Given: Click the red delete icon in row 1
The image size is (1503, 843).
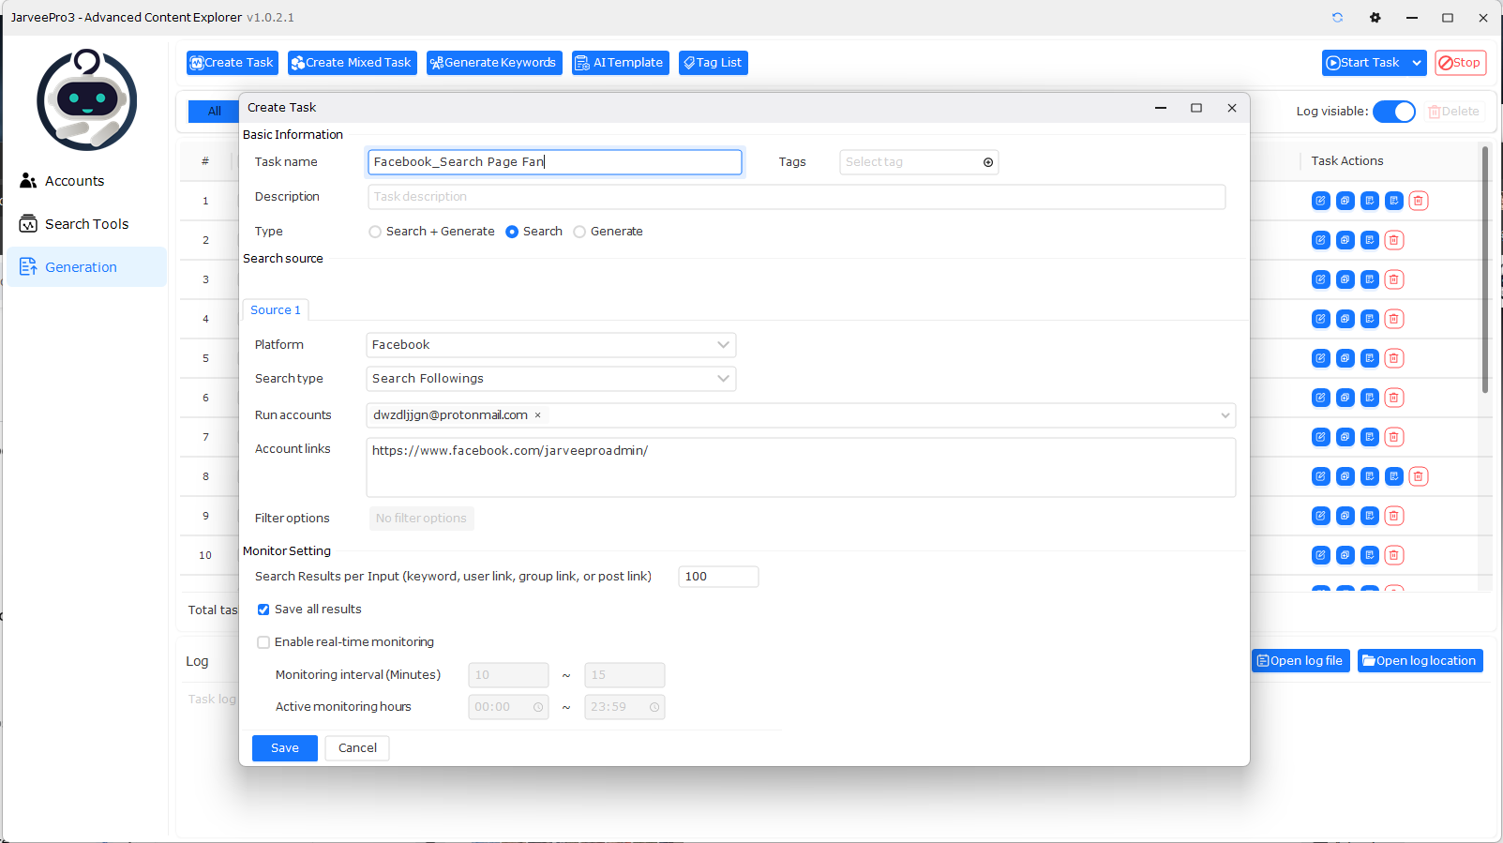Looking at the screenshot, I should click(1418, 201).
